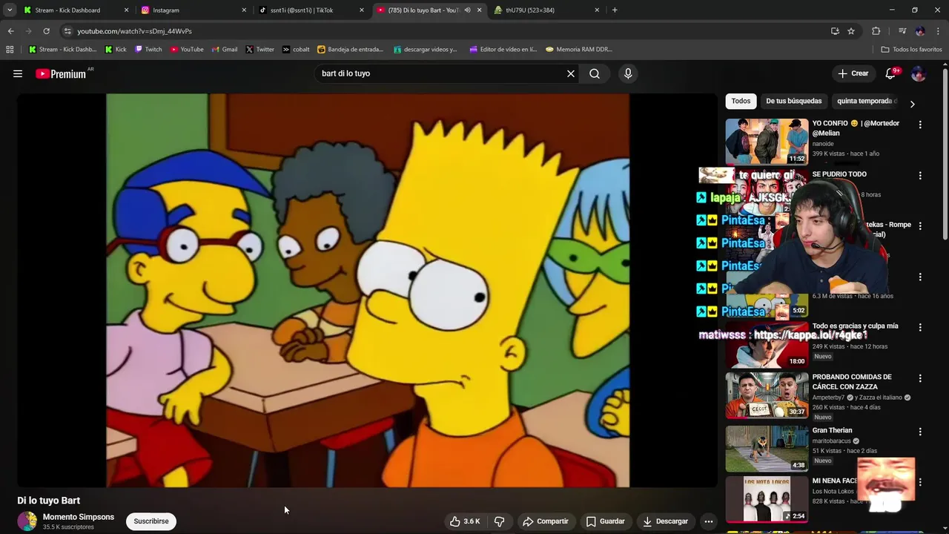Screen dimensions: 949x534
Task: Open media controls in browser toolbar
Action: point(902,31)
